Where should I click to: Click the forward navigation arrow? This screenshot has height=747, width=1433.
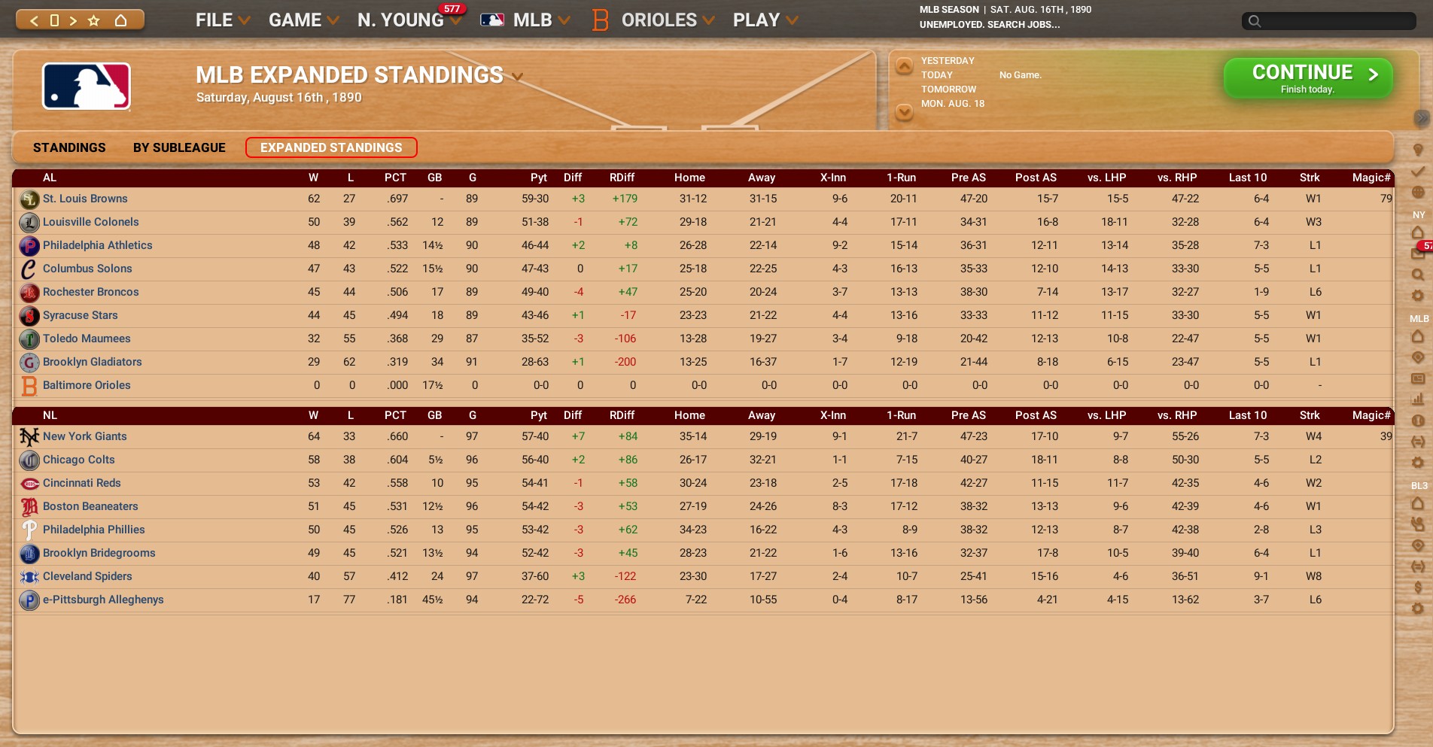point(73,20)
